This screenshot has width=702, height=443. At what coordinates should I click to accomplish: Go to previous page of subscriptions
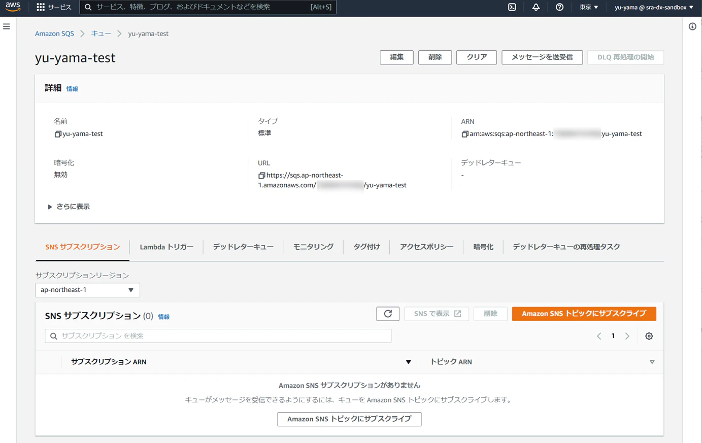[599, 336]
